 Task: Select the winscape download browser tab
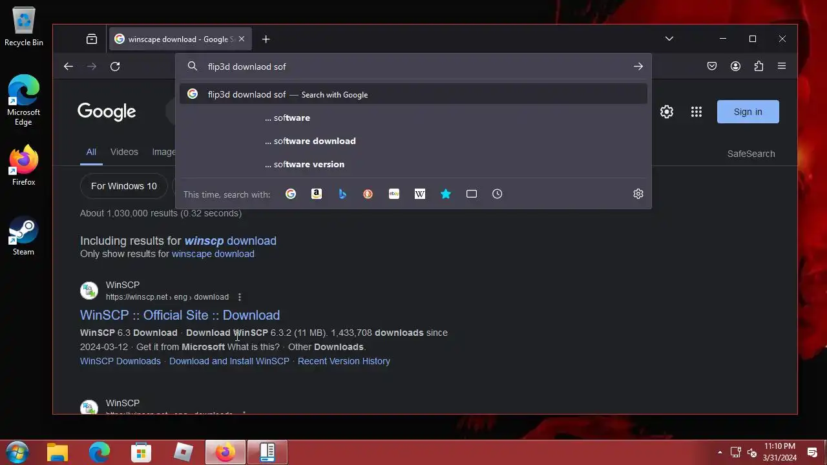click(x=180, y=39)
